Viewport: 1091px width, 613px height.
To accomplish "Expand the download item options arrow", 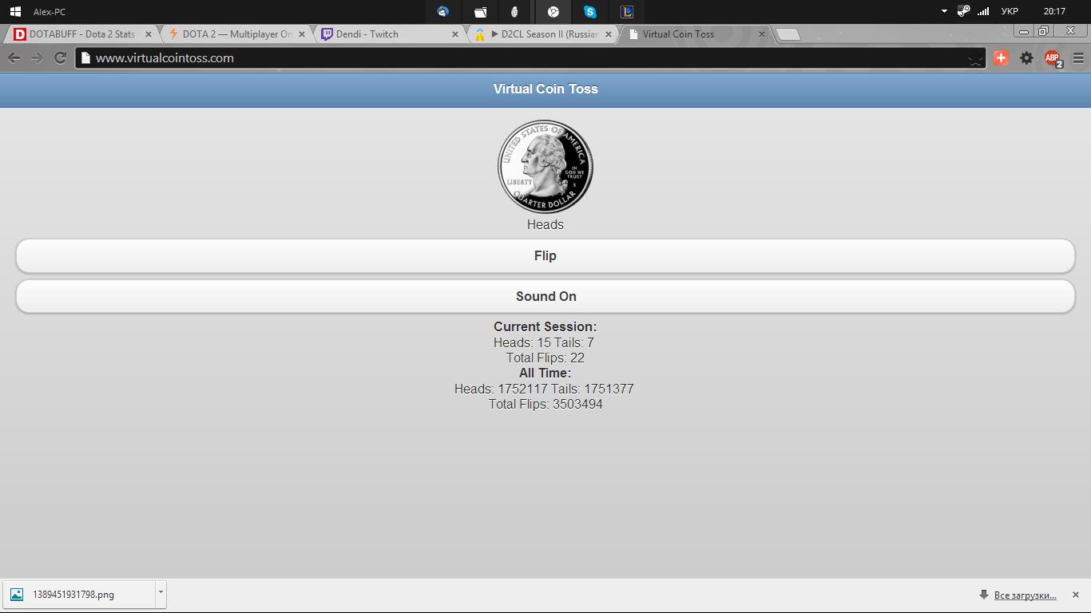I will tap(161, 593).
